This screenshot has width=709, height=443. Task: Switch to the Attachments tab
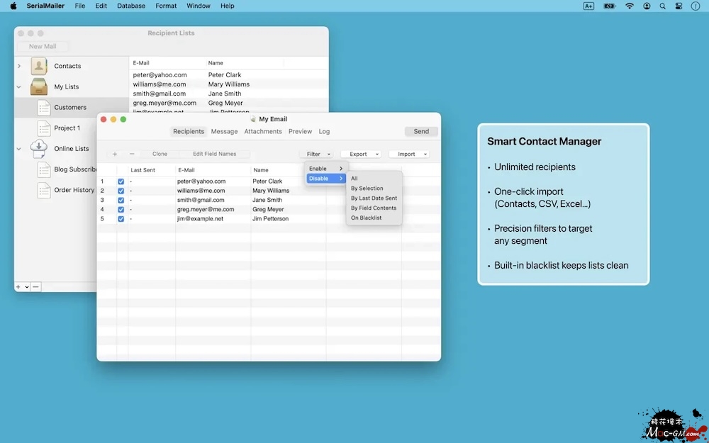pyautogui.click(x=263, y=131)
